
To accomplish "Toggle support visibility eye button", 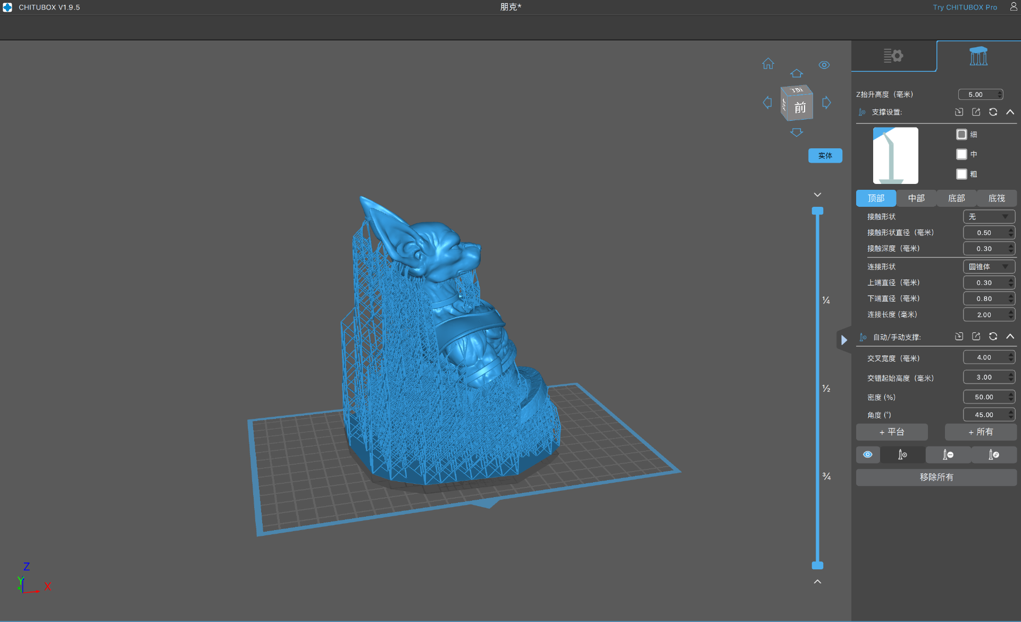I will 868,455.
